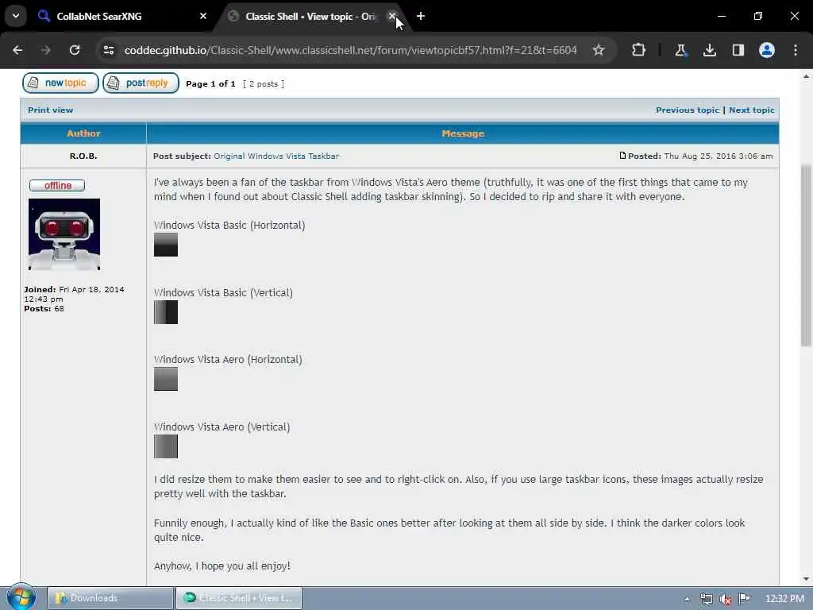
Task: Reload the current page
Action: (75, 50)
